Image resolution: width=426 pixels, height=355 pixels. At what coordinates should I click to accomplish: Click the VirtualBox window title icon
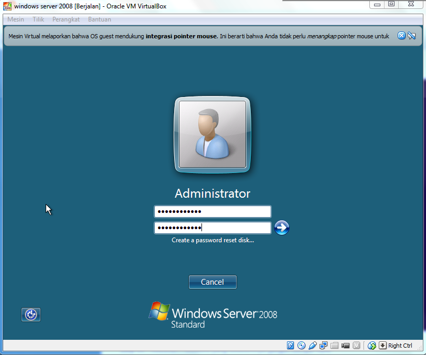point(7,6)
